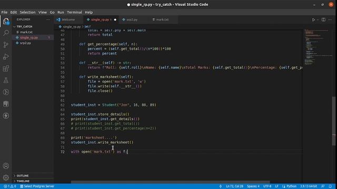Open run button dropdown arrow

[x=318, y=20]
